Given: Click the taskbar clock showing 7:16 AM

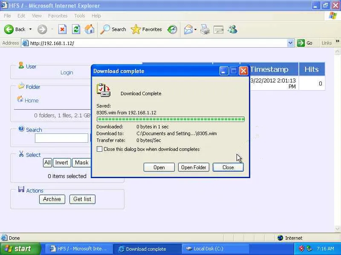Looking at the screenshot, I should coord(325,249).
